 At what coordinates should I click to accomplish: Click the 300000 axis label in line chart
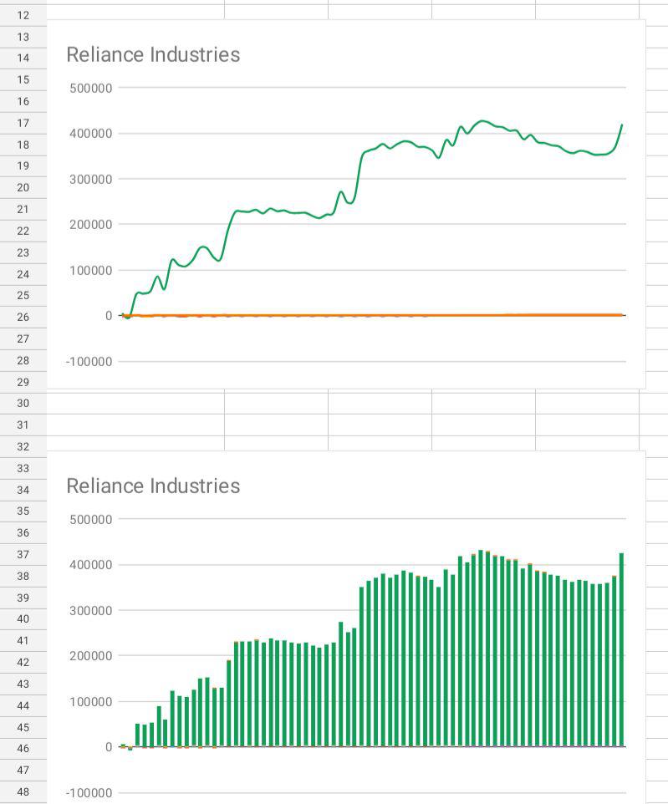tap(91, 180)
